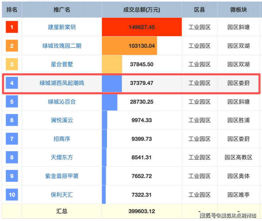Click the blue rank 4 badge
Screen dimensions: 262x221
[x=12, y=83]
